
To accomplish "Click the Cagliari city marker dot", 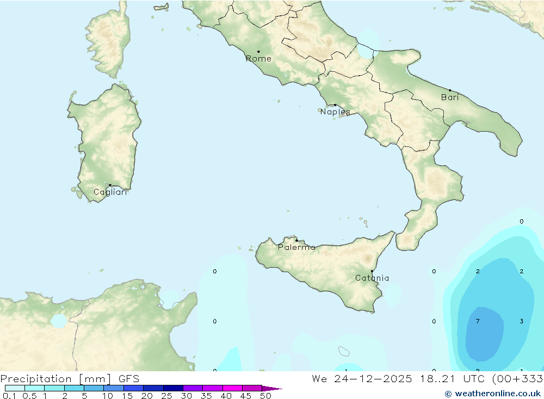I will click(110, 185).
